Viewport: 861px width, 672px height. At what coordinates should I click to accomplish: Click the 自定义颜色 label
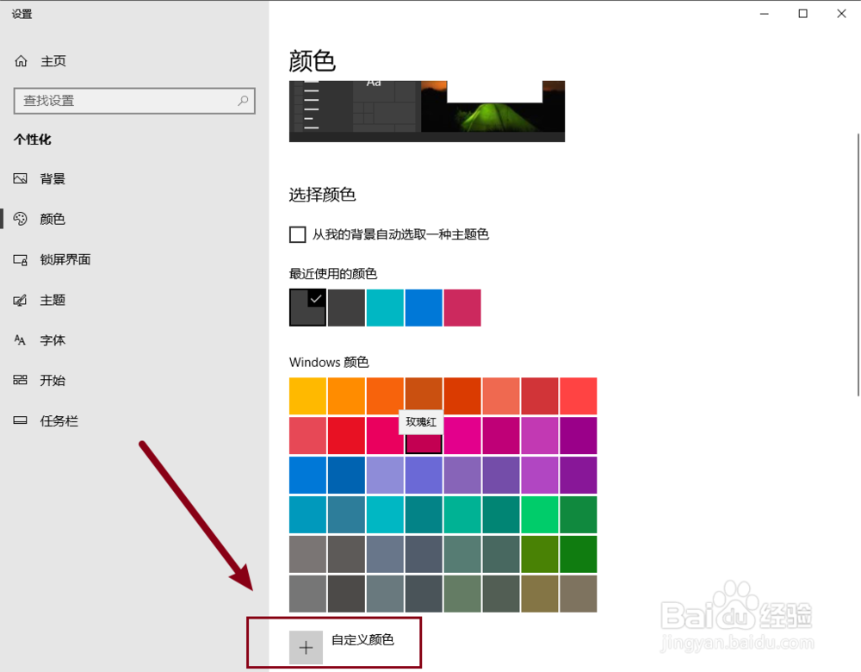pyautogui.click(x=362, y=639)
